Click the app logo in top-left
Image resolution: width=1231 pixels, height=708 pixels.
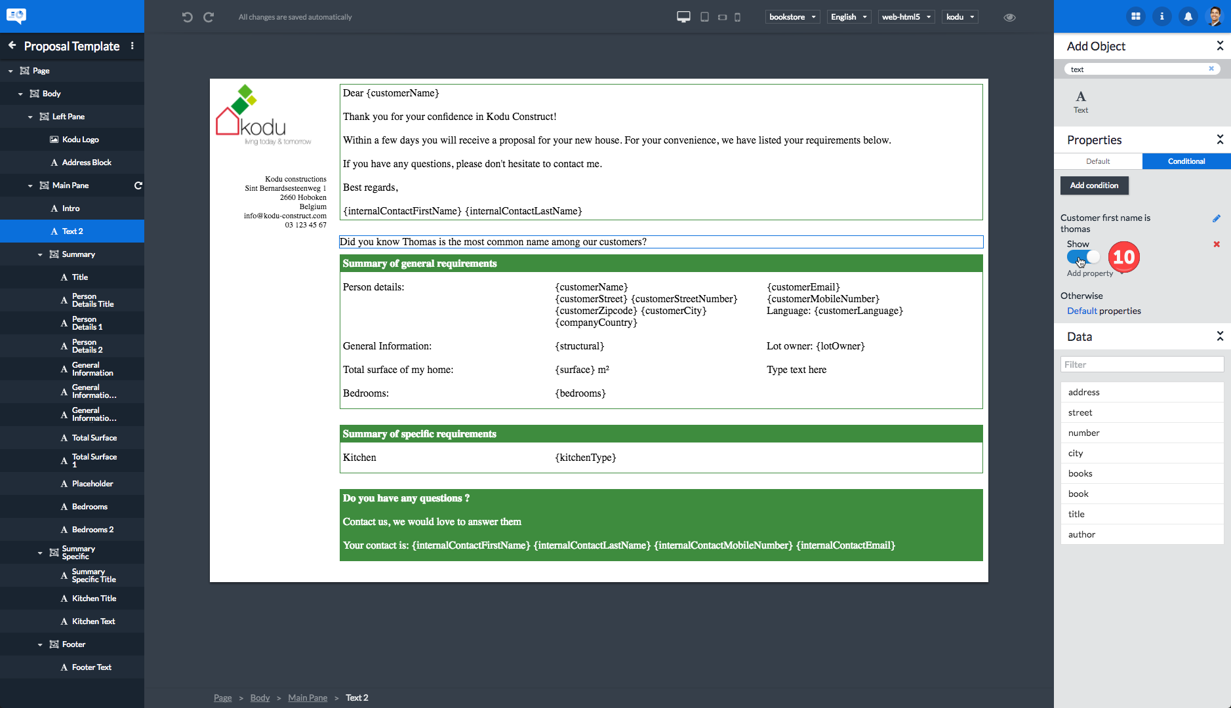pyautogui.click(x=16, y=16)
